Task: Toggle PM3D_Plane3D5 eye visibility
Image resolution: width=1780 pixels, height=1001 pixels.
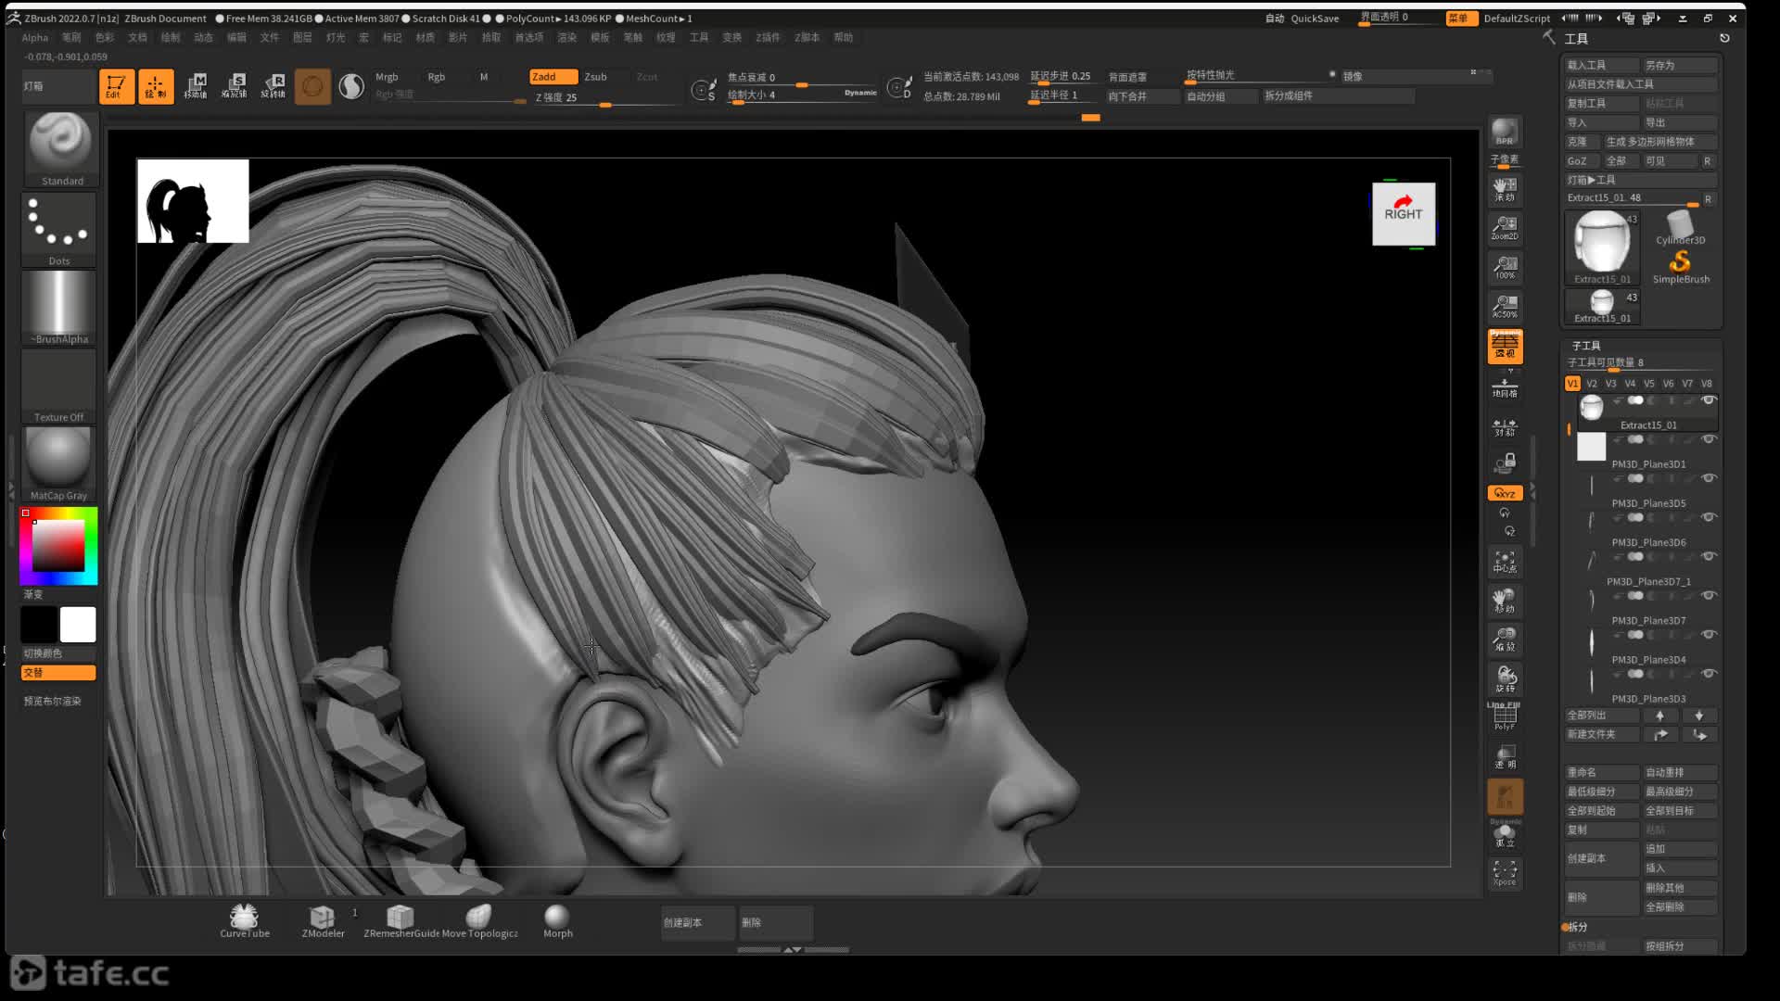Action: (1708, 478)
